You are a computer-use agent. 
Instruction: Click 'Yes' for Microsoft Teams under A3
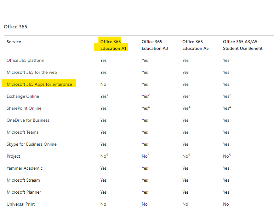pos(145,132)
